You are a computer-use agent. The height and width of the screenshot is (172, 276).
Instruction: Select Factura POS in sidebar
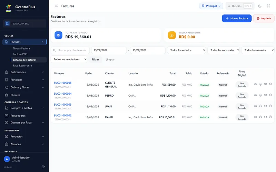click(20, 54)
